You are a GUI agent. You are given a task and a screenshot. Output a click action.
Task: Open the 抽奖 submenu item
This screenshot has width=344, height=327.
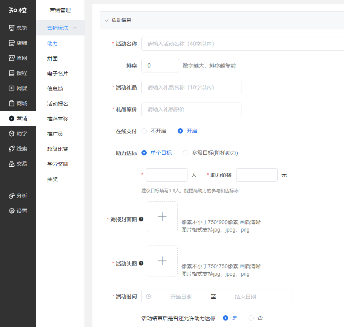tap(52, 179)
